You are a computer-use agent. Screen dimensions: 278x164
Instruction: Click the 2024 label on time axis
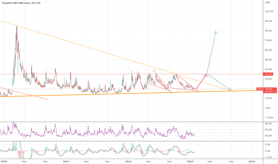coord(251,162)
